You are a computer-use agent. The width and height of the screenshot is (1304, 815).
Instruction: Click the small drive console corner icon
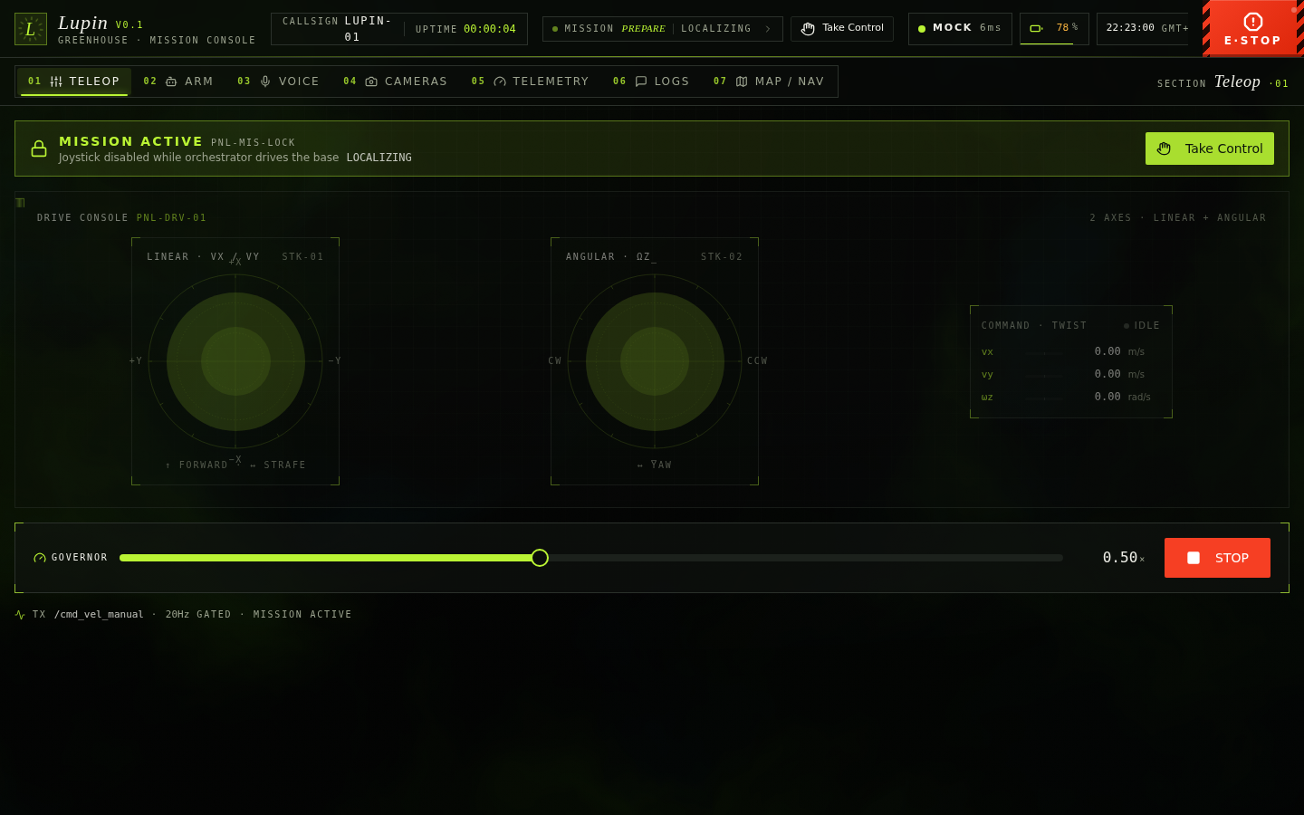click(20, 203)
